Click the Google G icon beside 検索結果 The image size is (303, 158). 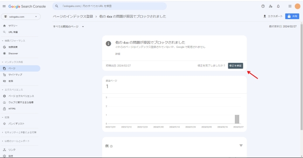click(x=4, y=47)
